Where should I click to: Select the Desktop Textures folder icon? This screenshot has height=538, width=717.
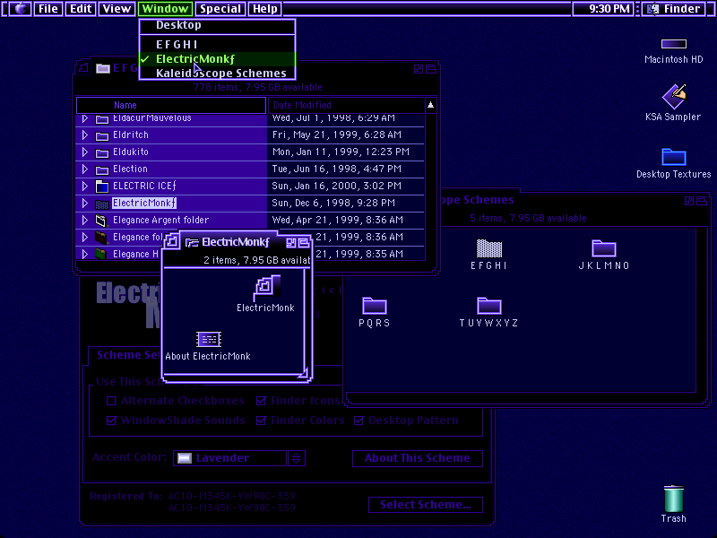pos(674,157)
